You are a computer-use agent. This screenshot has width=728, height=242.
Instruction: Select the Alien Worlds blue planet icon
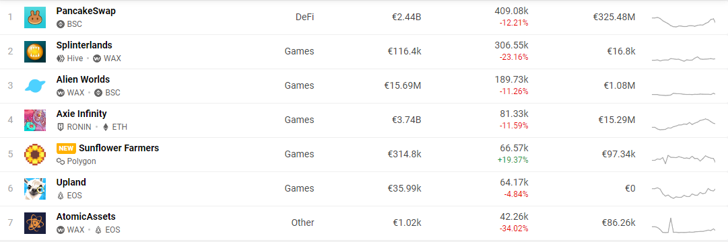click(35, 86)
